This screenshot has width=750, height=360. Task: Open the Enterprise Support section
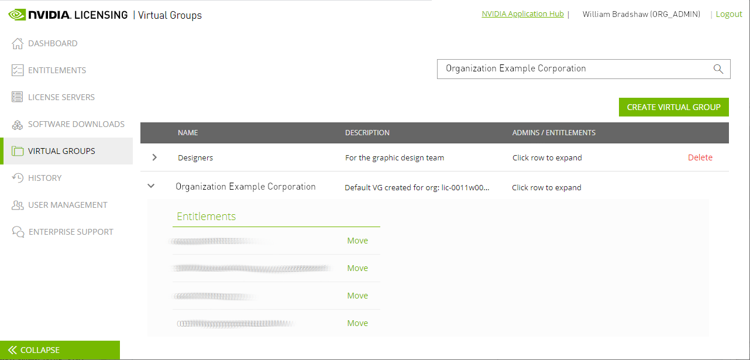coord(70,231)
